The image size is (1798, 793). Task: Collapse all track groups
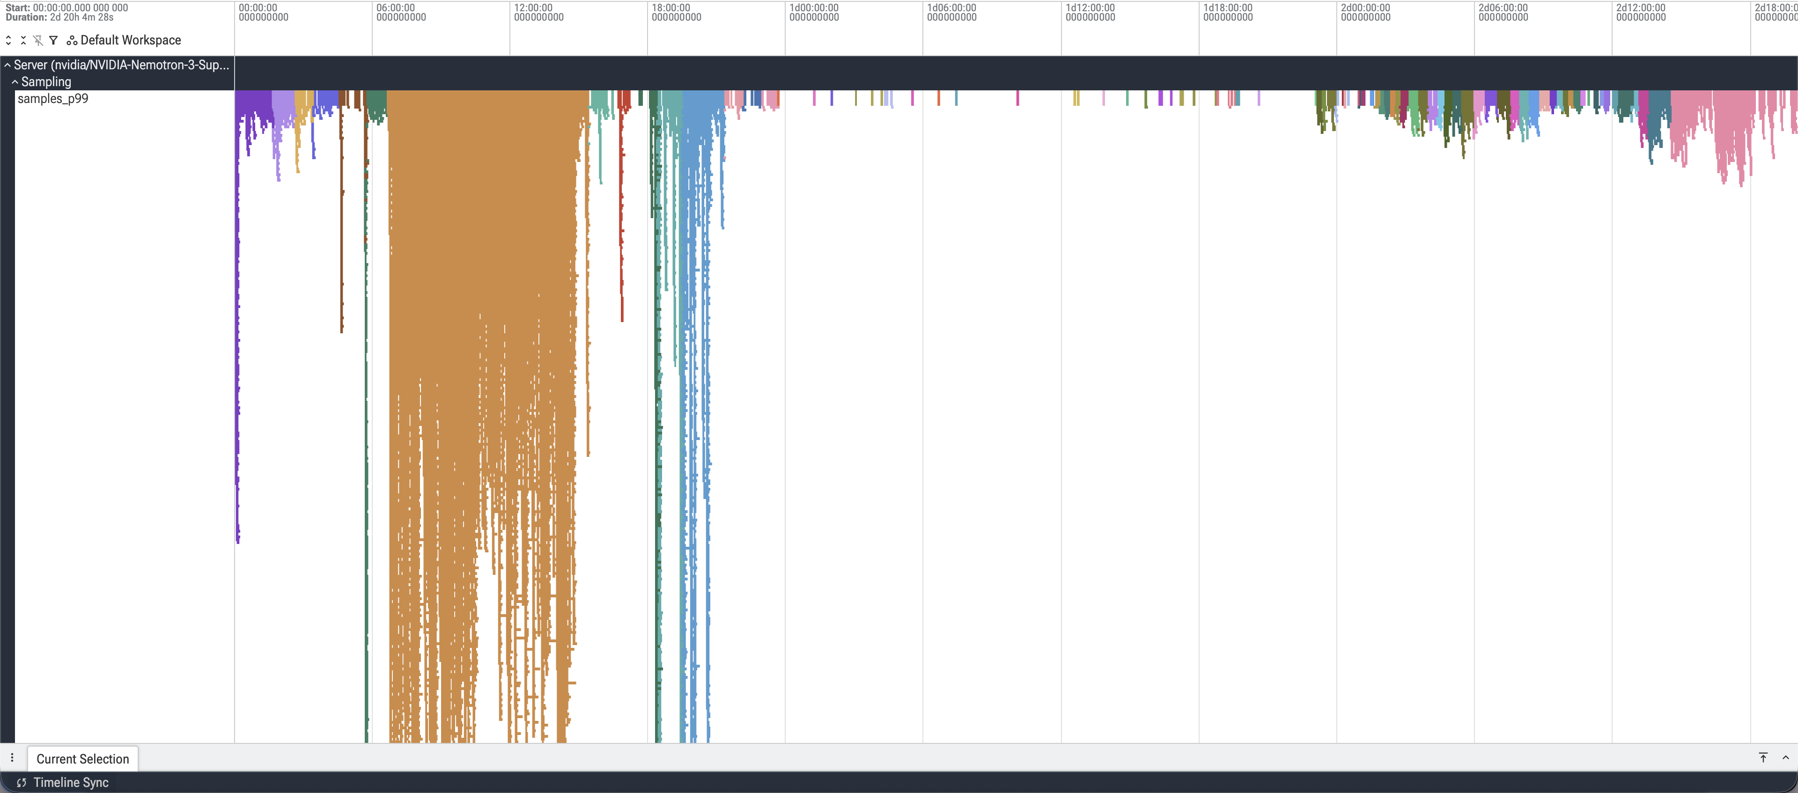click(x=23, y=40)
